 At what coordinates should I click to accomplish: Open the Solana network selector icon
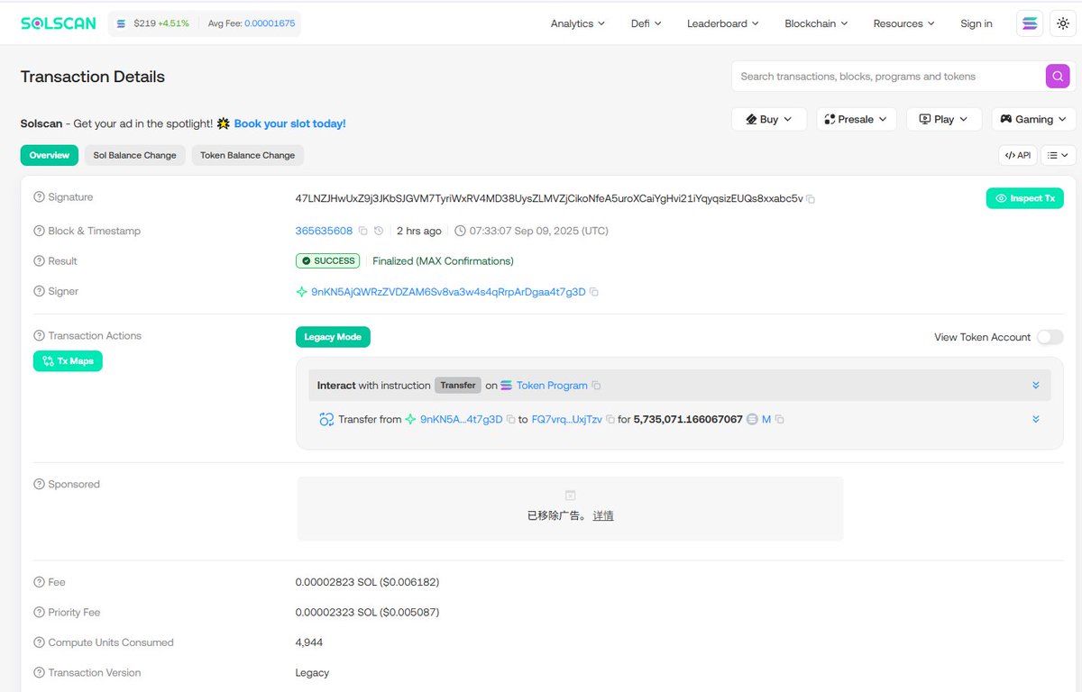tap(1030, 23)
